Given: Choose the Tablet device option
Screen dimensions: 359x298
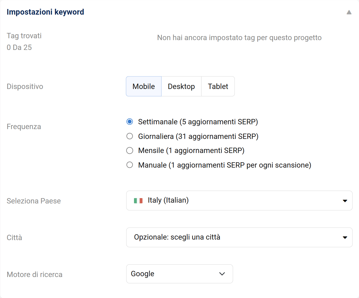Looking at the screenshot, I should [x=218, y=86].
